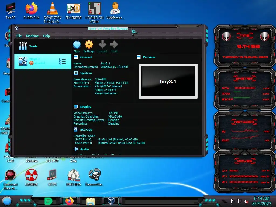
Task: Click the UKRAINE radiation desktop icon
Action: [31, 177]
